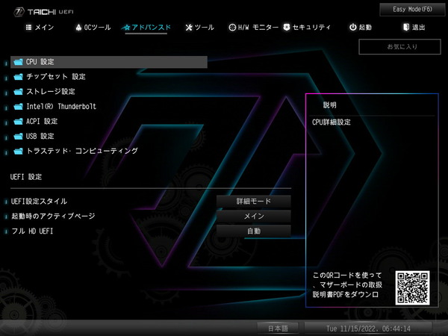Switch to the 起動 tab
The image size is (448, 336).
360,28
